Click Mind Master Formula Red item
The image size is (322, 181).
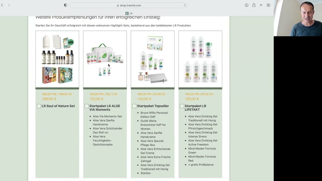pyautogui.click(x=202, y=159)
